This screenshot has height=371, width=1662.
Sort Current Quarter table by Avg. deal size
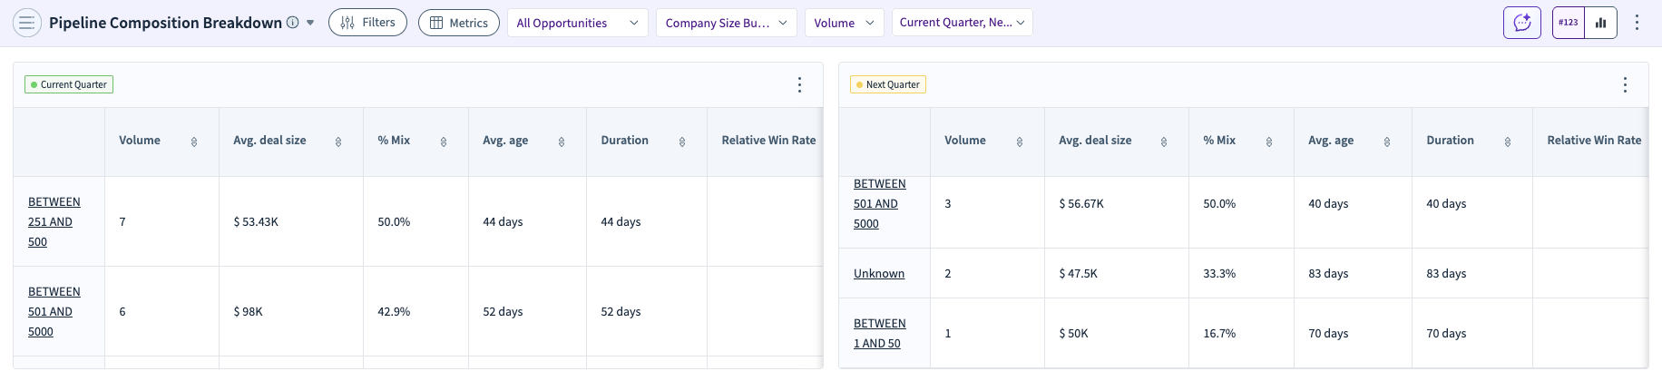(x=338, y=142)
